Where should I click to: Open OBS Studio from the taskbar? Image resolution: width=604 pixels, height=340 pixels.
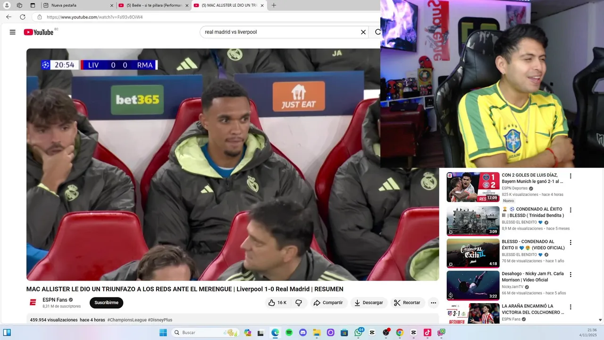click(x=386, y=332)
